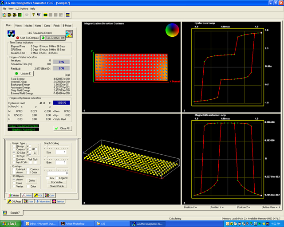Open the LLG Options menu
Screen dimensions: 284x227
pyautogui.click(x=22, y=9)
